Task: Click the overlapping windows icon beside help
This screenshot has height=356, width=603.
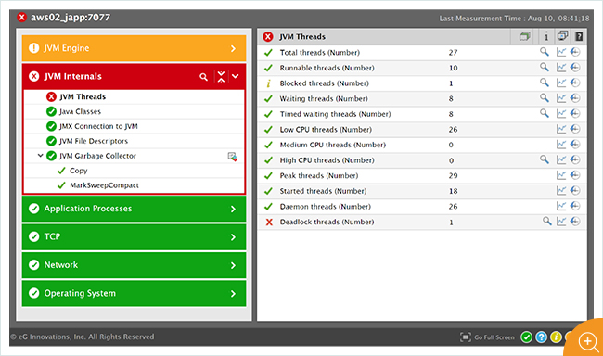Action: click(x=562, y=36)
